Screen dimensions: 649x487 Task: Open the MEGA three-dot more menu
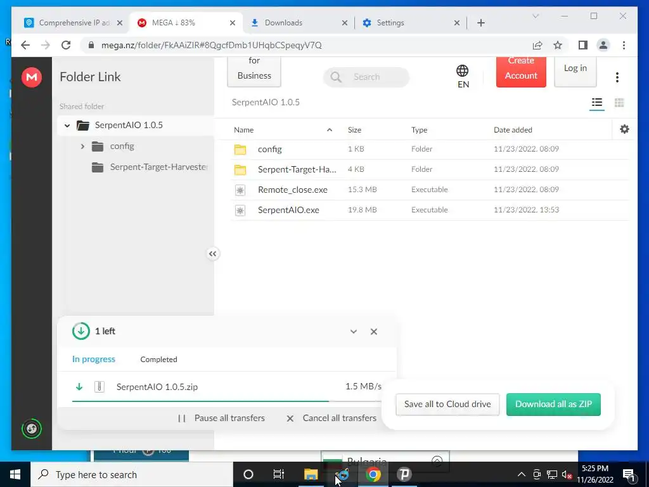pos(617,77)
